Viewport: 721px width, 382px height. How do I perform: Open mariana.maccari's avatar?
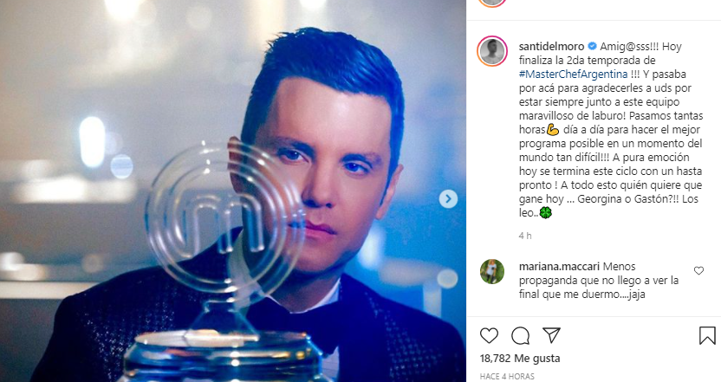point(492,272)
